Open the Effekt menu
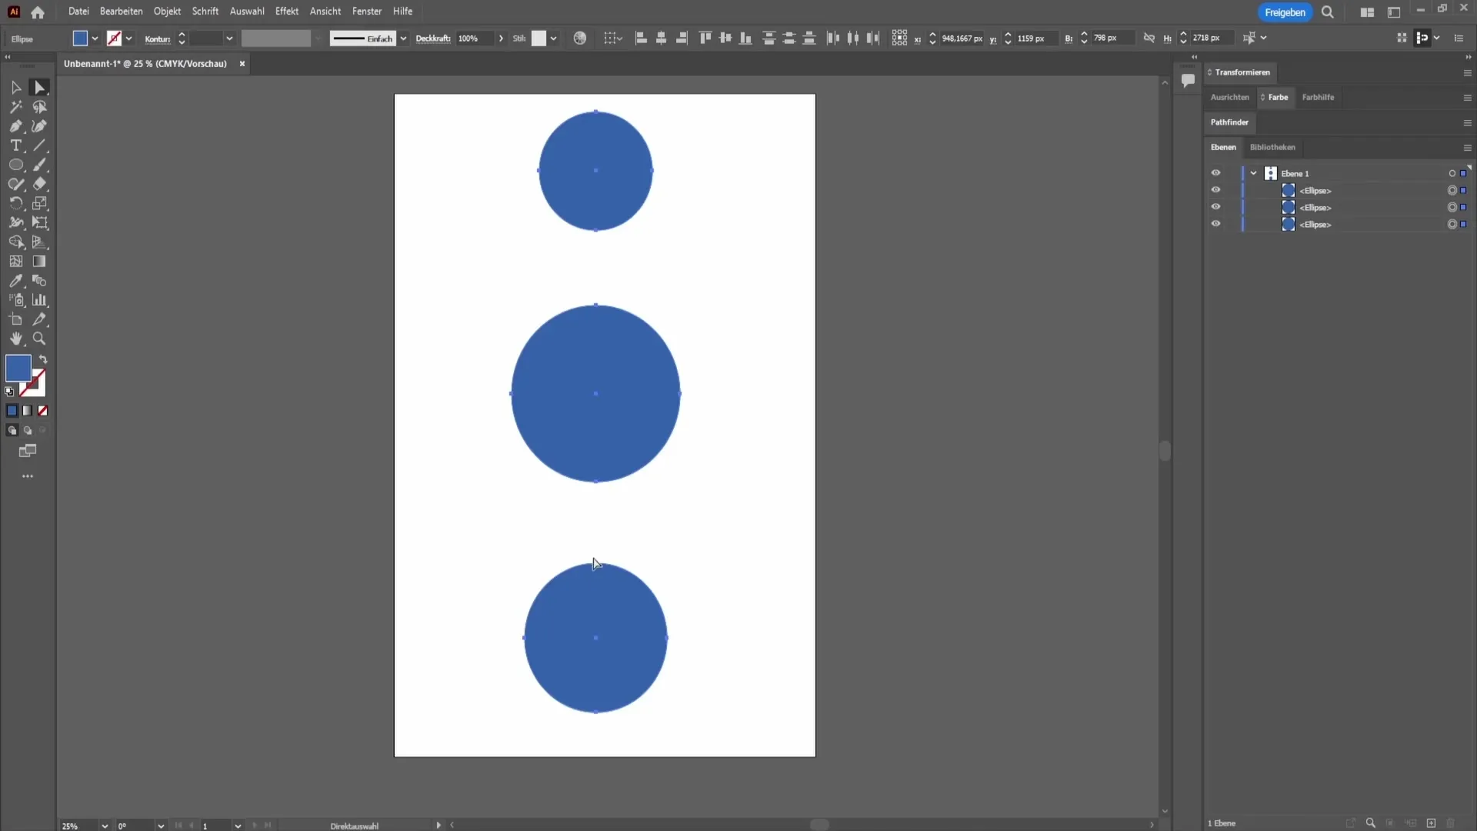The image size is (1477, 831). (x=286, y=12)
